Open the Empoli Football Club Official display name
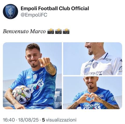Screen dimensions: 125x124 point(55,9)
